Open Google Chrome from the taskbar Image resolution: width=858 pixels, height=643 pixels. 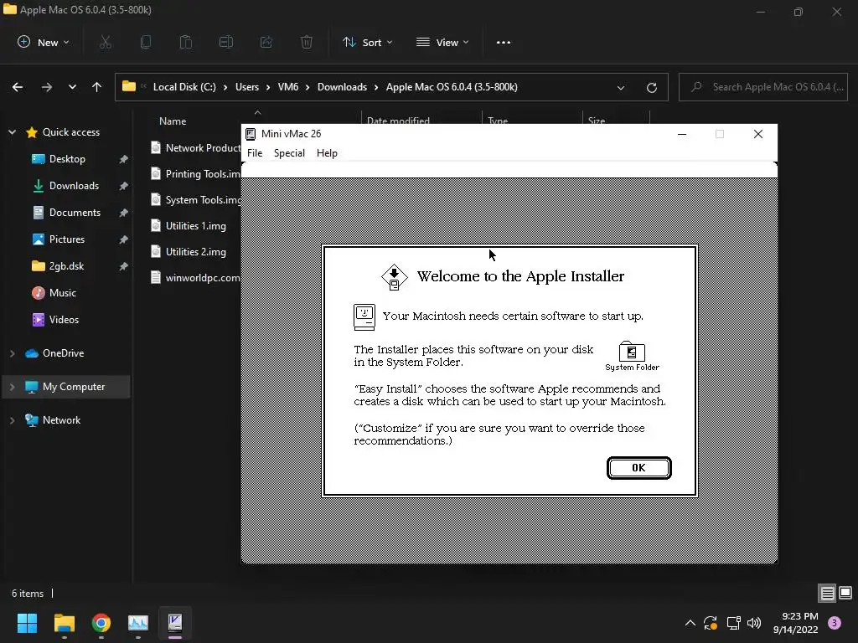[x=101, y=623]
